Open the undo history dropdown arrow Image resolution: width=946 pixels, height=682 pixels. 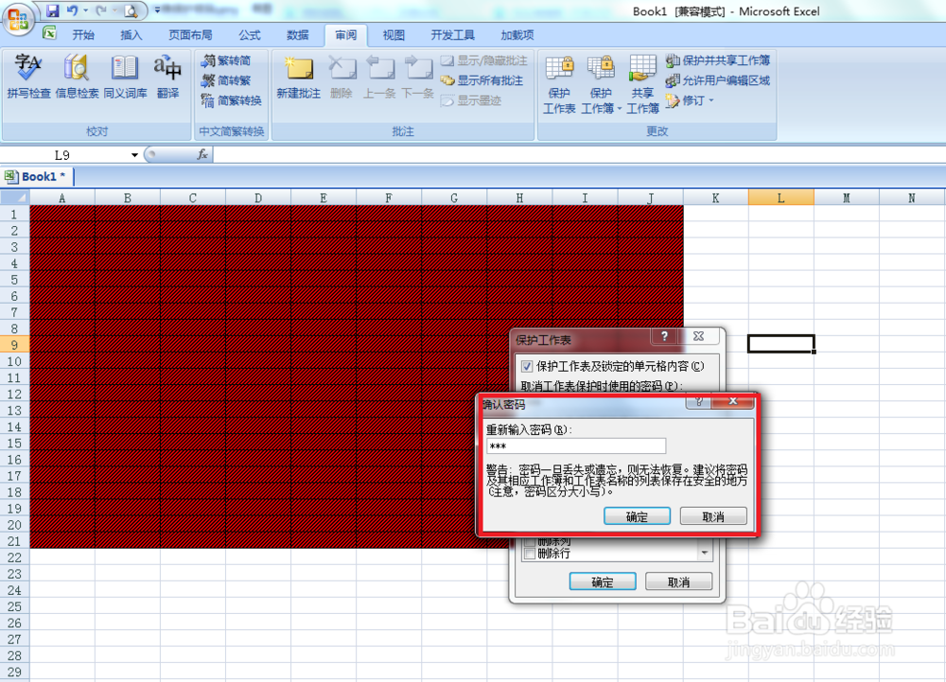pyautogui.click(x=86, y=10)
